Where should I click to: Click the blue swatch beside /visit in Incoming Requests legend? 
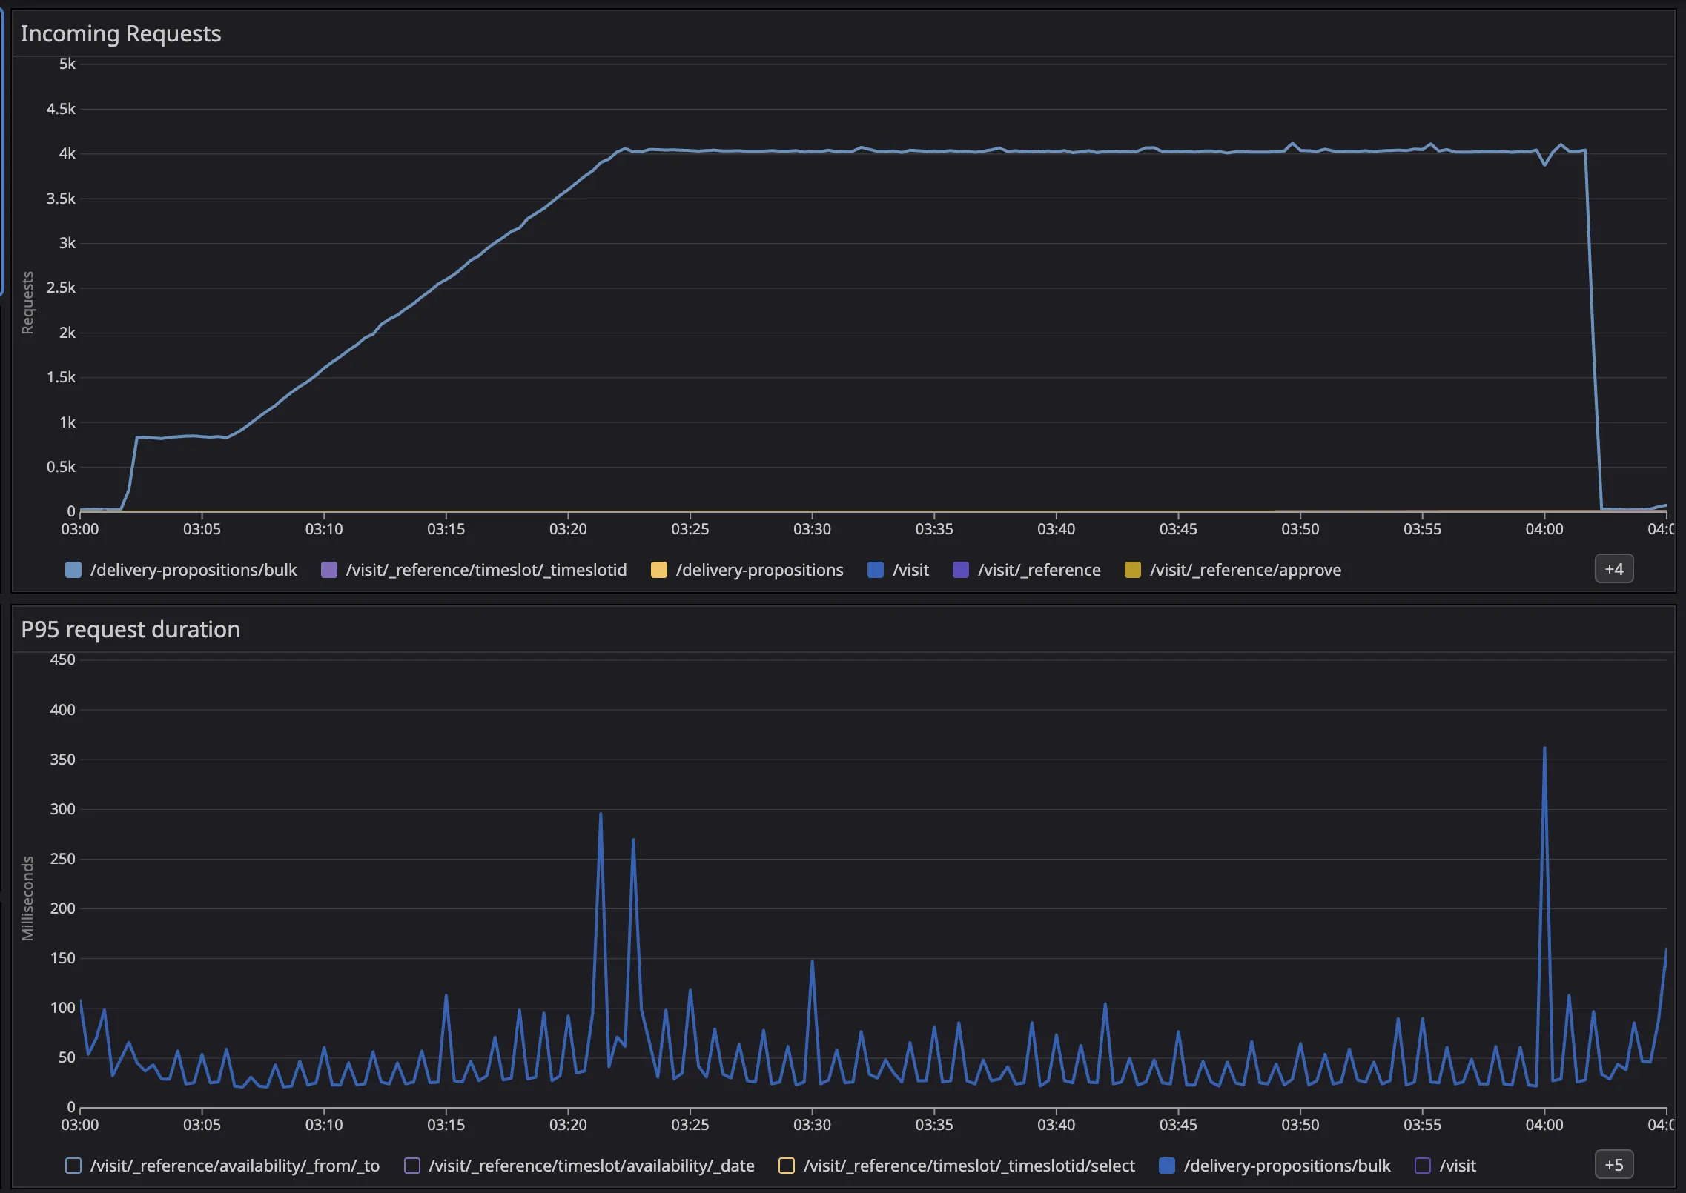pos(877,570)
